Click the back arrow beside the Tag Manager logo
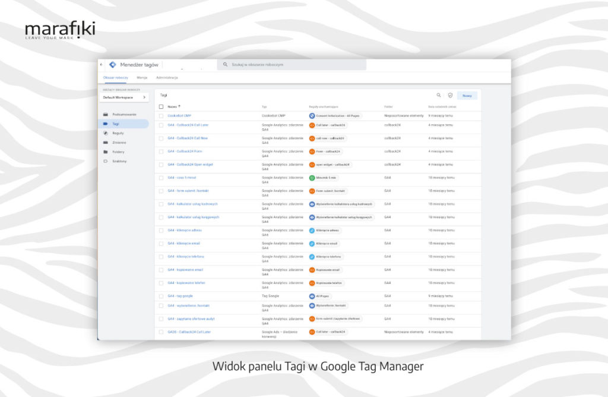Viewport: 608px width, 397px height. 101,64
